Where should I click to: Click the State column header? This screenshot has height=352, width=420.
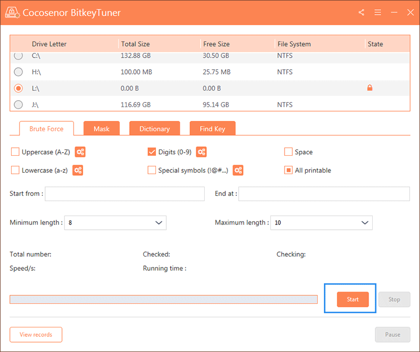tap(375, 44)
